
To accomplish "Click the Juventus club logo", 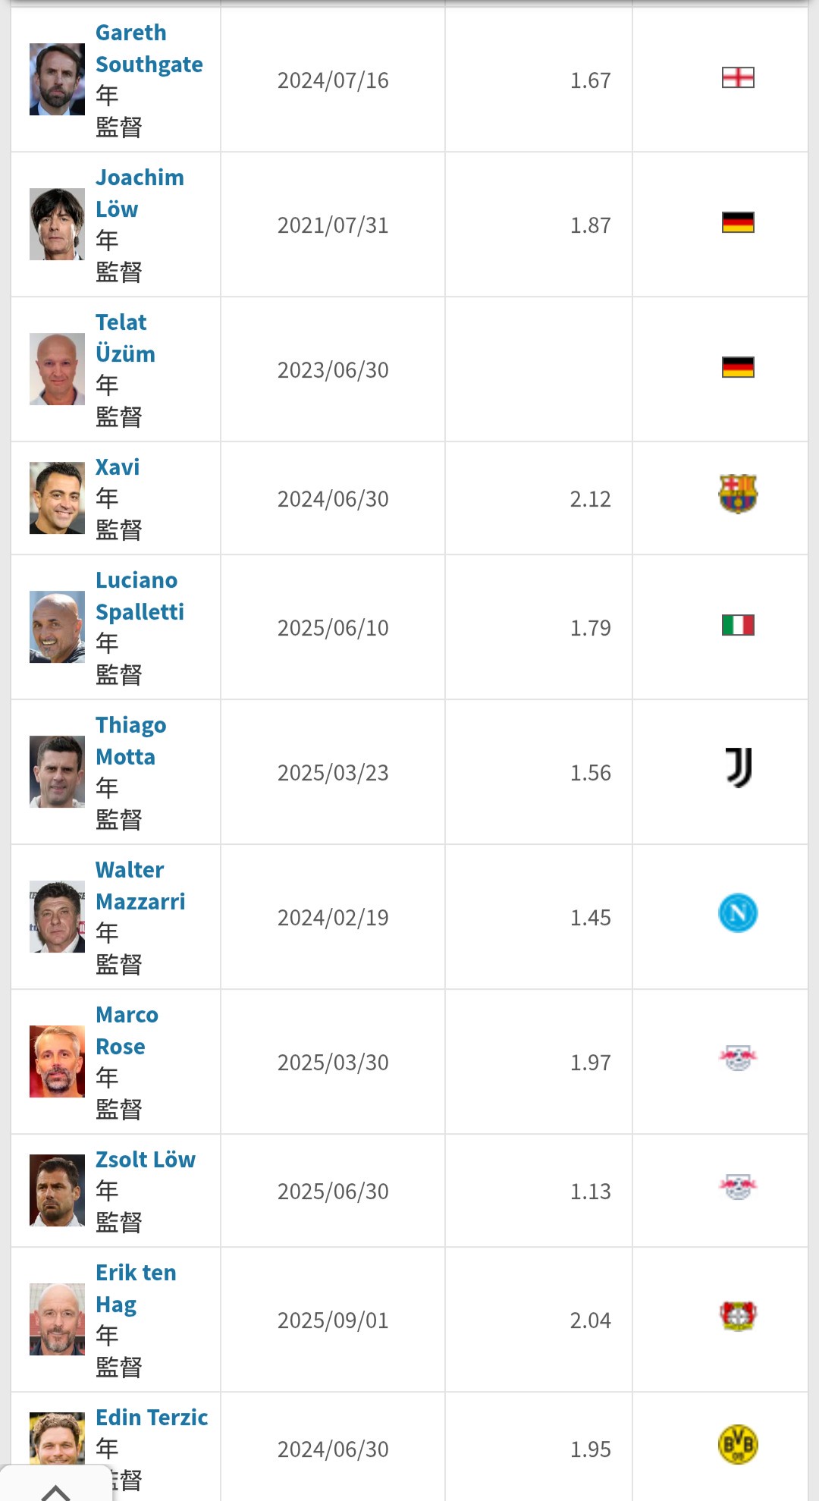I will point(739,768).
